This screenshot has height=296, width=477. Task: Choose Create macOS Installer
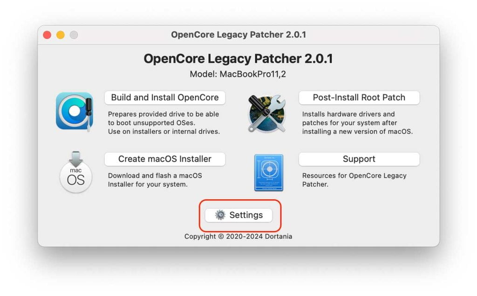[165, 159]
